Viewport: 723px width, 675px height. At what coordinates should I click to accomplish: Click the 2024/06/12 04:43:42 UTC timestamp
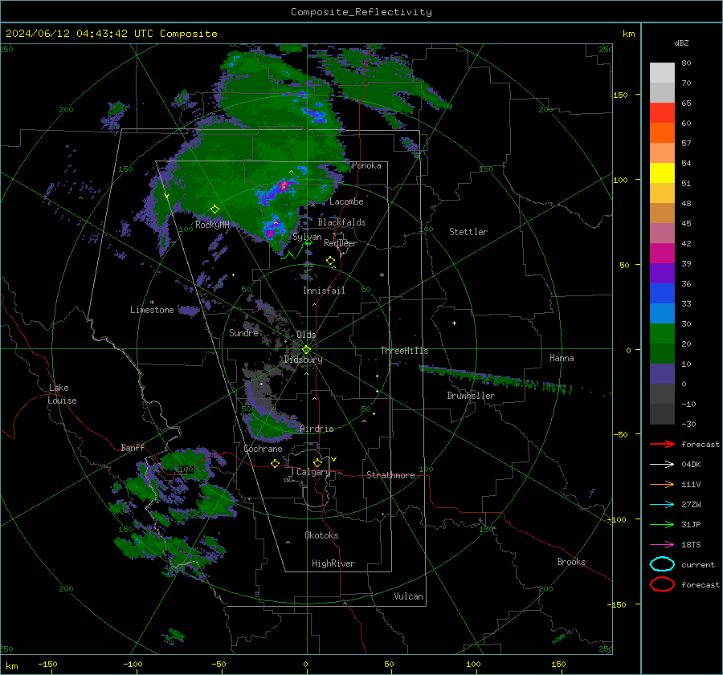tap(111, 34)
